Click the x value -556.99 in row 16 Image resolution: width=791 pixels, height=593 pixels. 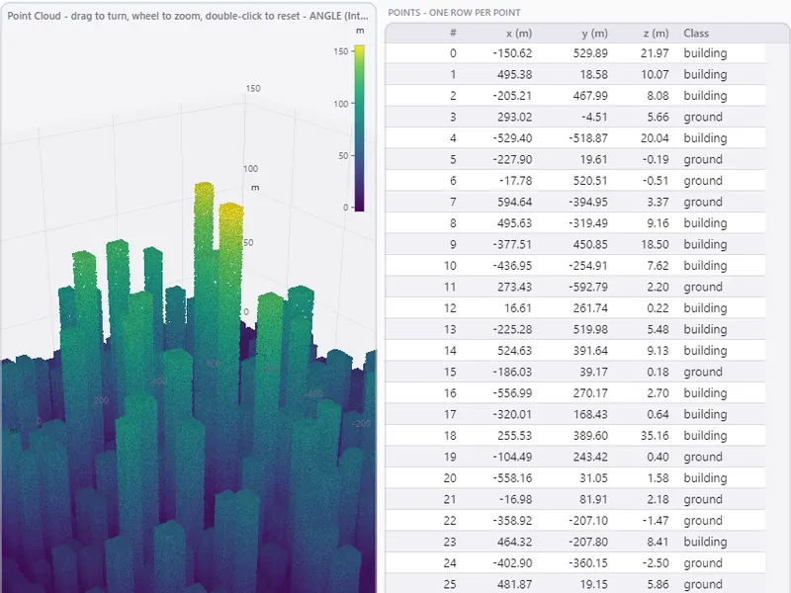point(512,392)
